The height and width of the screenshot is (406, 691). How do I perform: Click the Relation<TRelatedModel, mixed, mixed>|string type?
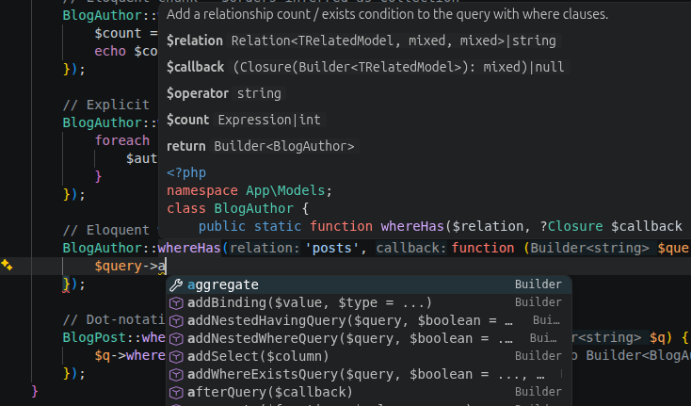pos(394,41)
